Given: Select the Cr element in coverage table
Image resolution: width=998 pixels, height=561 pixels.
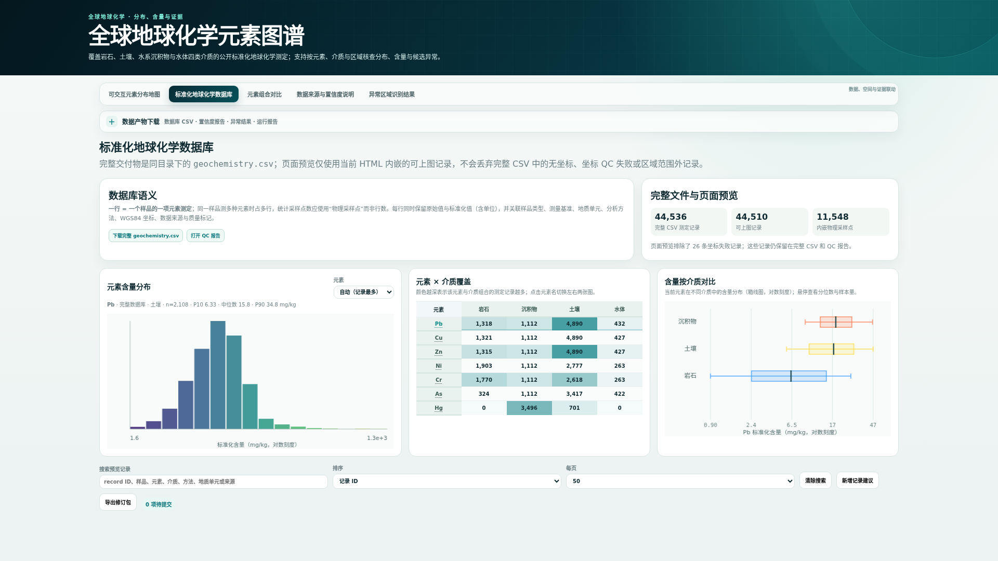Looking at the screenshot, I should 439,380.
